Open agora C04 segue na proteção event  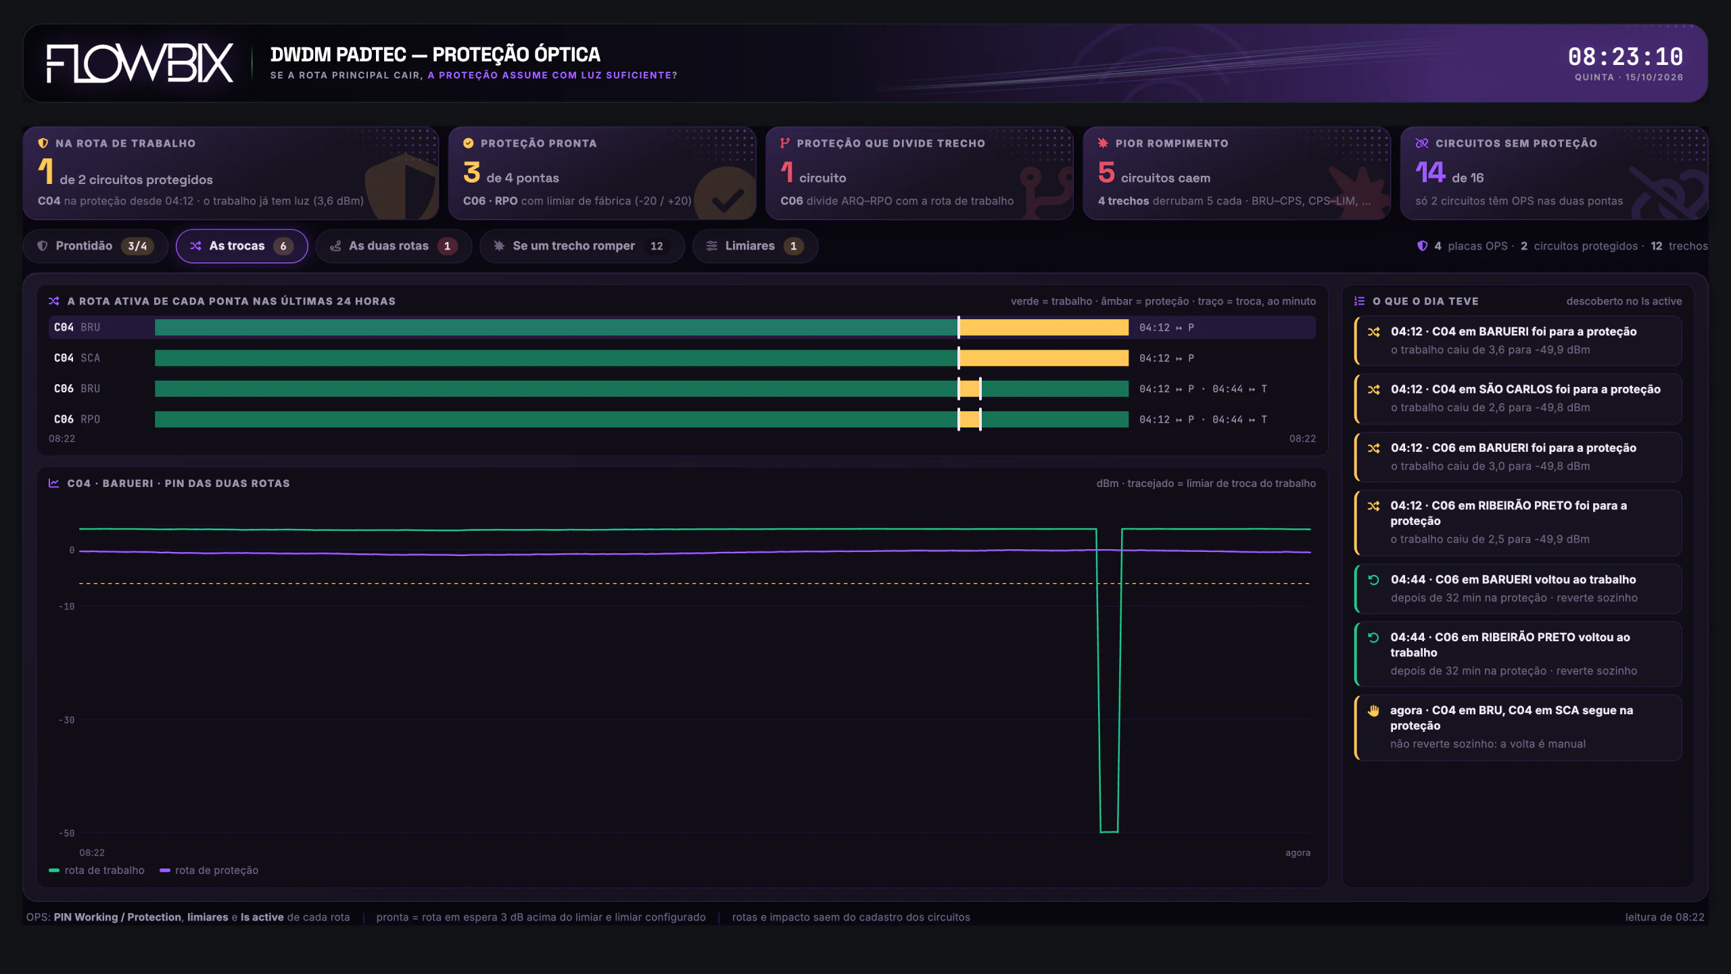(x=1518, y=727)
